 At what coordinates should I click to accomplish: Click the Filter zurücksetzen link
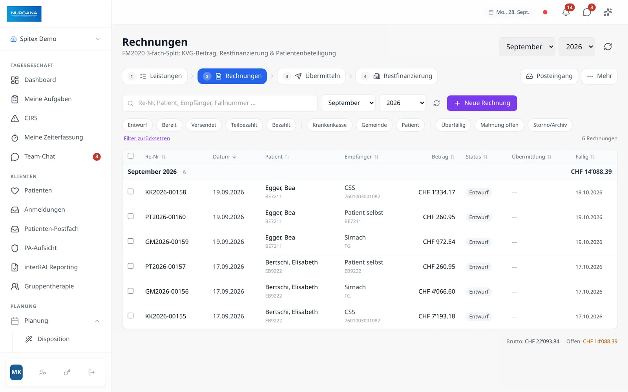(x=147, y=138)
